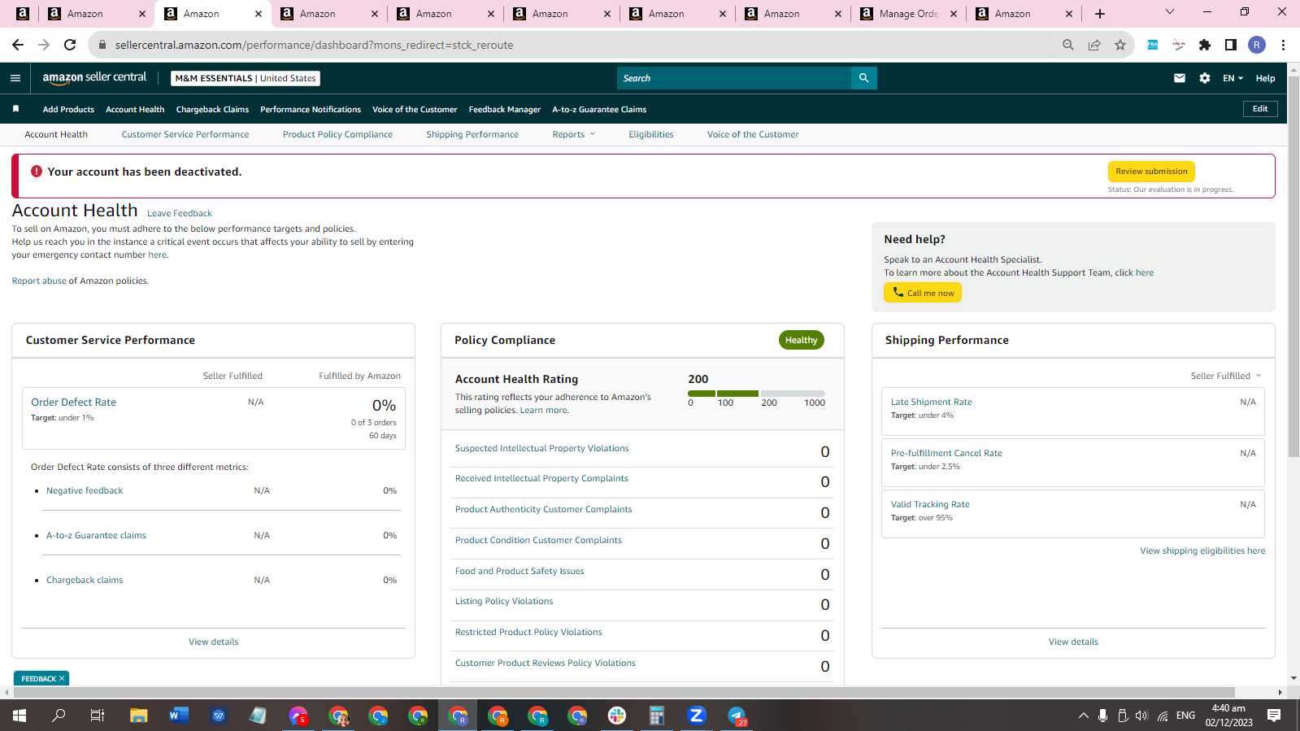Open the EN language dropdown
Viewport: 1300px width, 731px height.
pos(1233,78)
